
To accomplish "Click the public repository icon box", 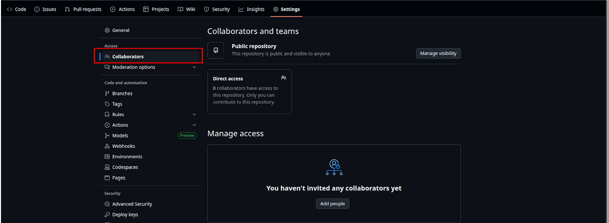I will 216,50.
